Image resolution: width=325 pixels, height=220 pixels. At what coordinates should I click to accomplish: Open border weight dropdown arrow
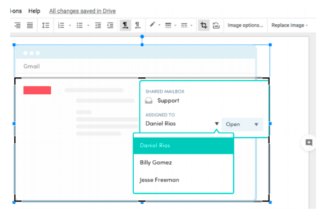(175, 25)
